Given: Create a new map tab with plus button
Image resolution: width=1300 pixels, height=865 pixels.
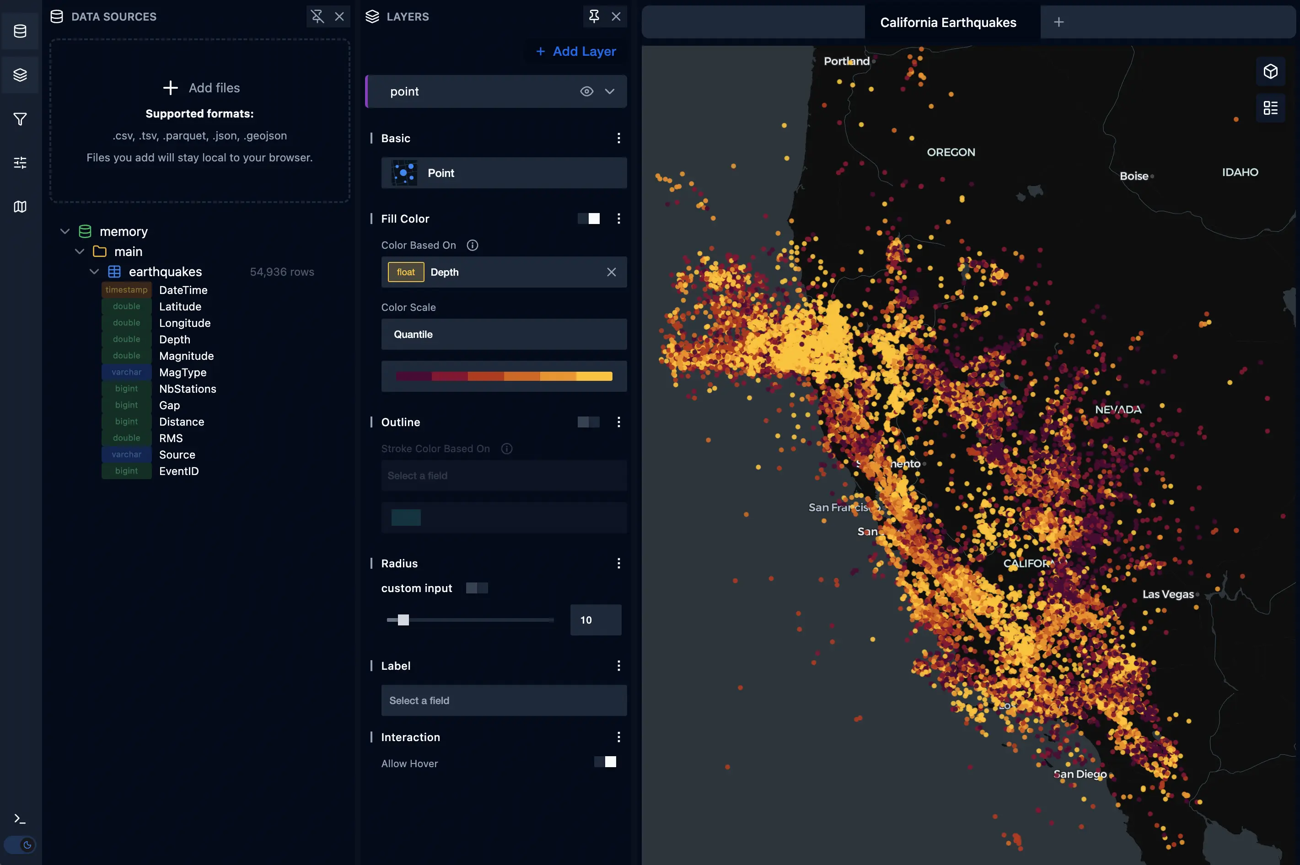Looking at the screenshot, I should tap(1058, 22).
